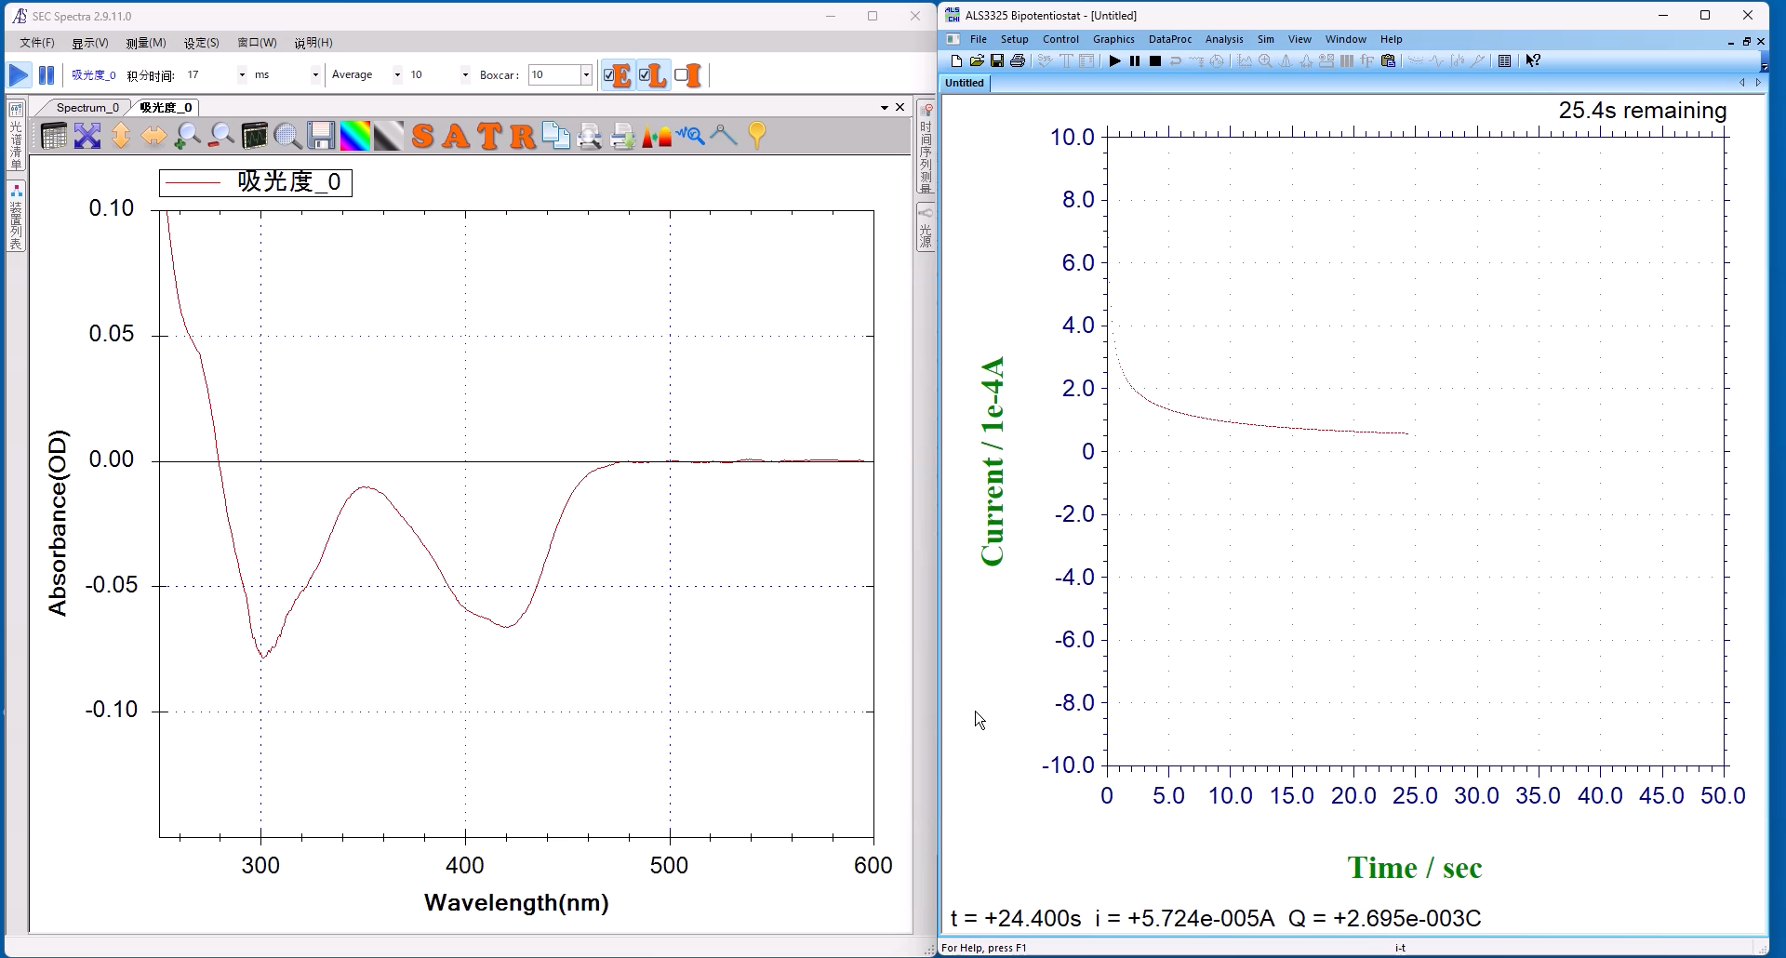The image size is (1786, 958).
Task: Pause acquisition in SEC Spectra
Action: point(46,75)
